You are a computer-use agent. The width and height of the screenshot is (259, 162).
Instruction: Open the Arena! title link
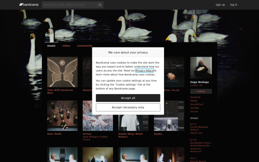tap(87, 134)
